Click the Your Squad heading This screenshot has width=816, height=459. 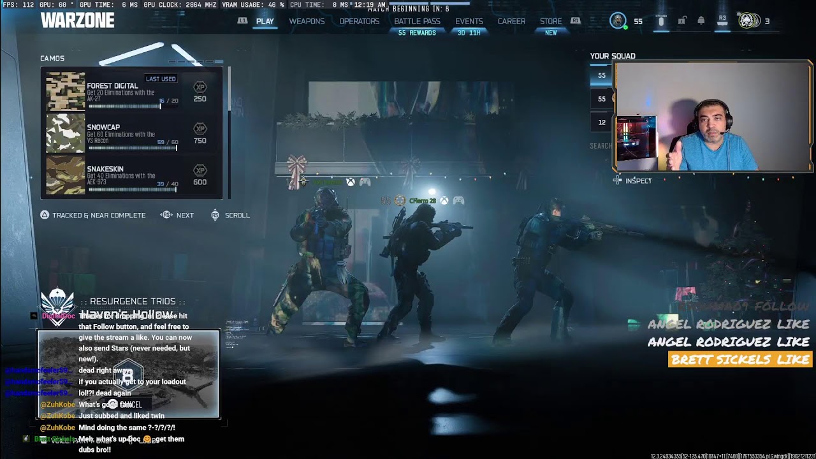(x=613, y=56)
